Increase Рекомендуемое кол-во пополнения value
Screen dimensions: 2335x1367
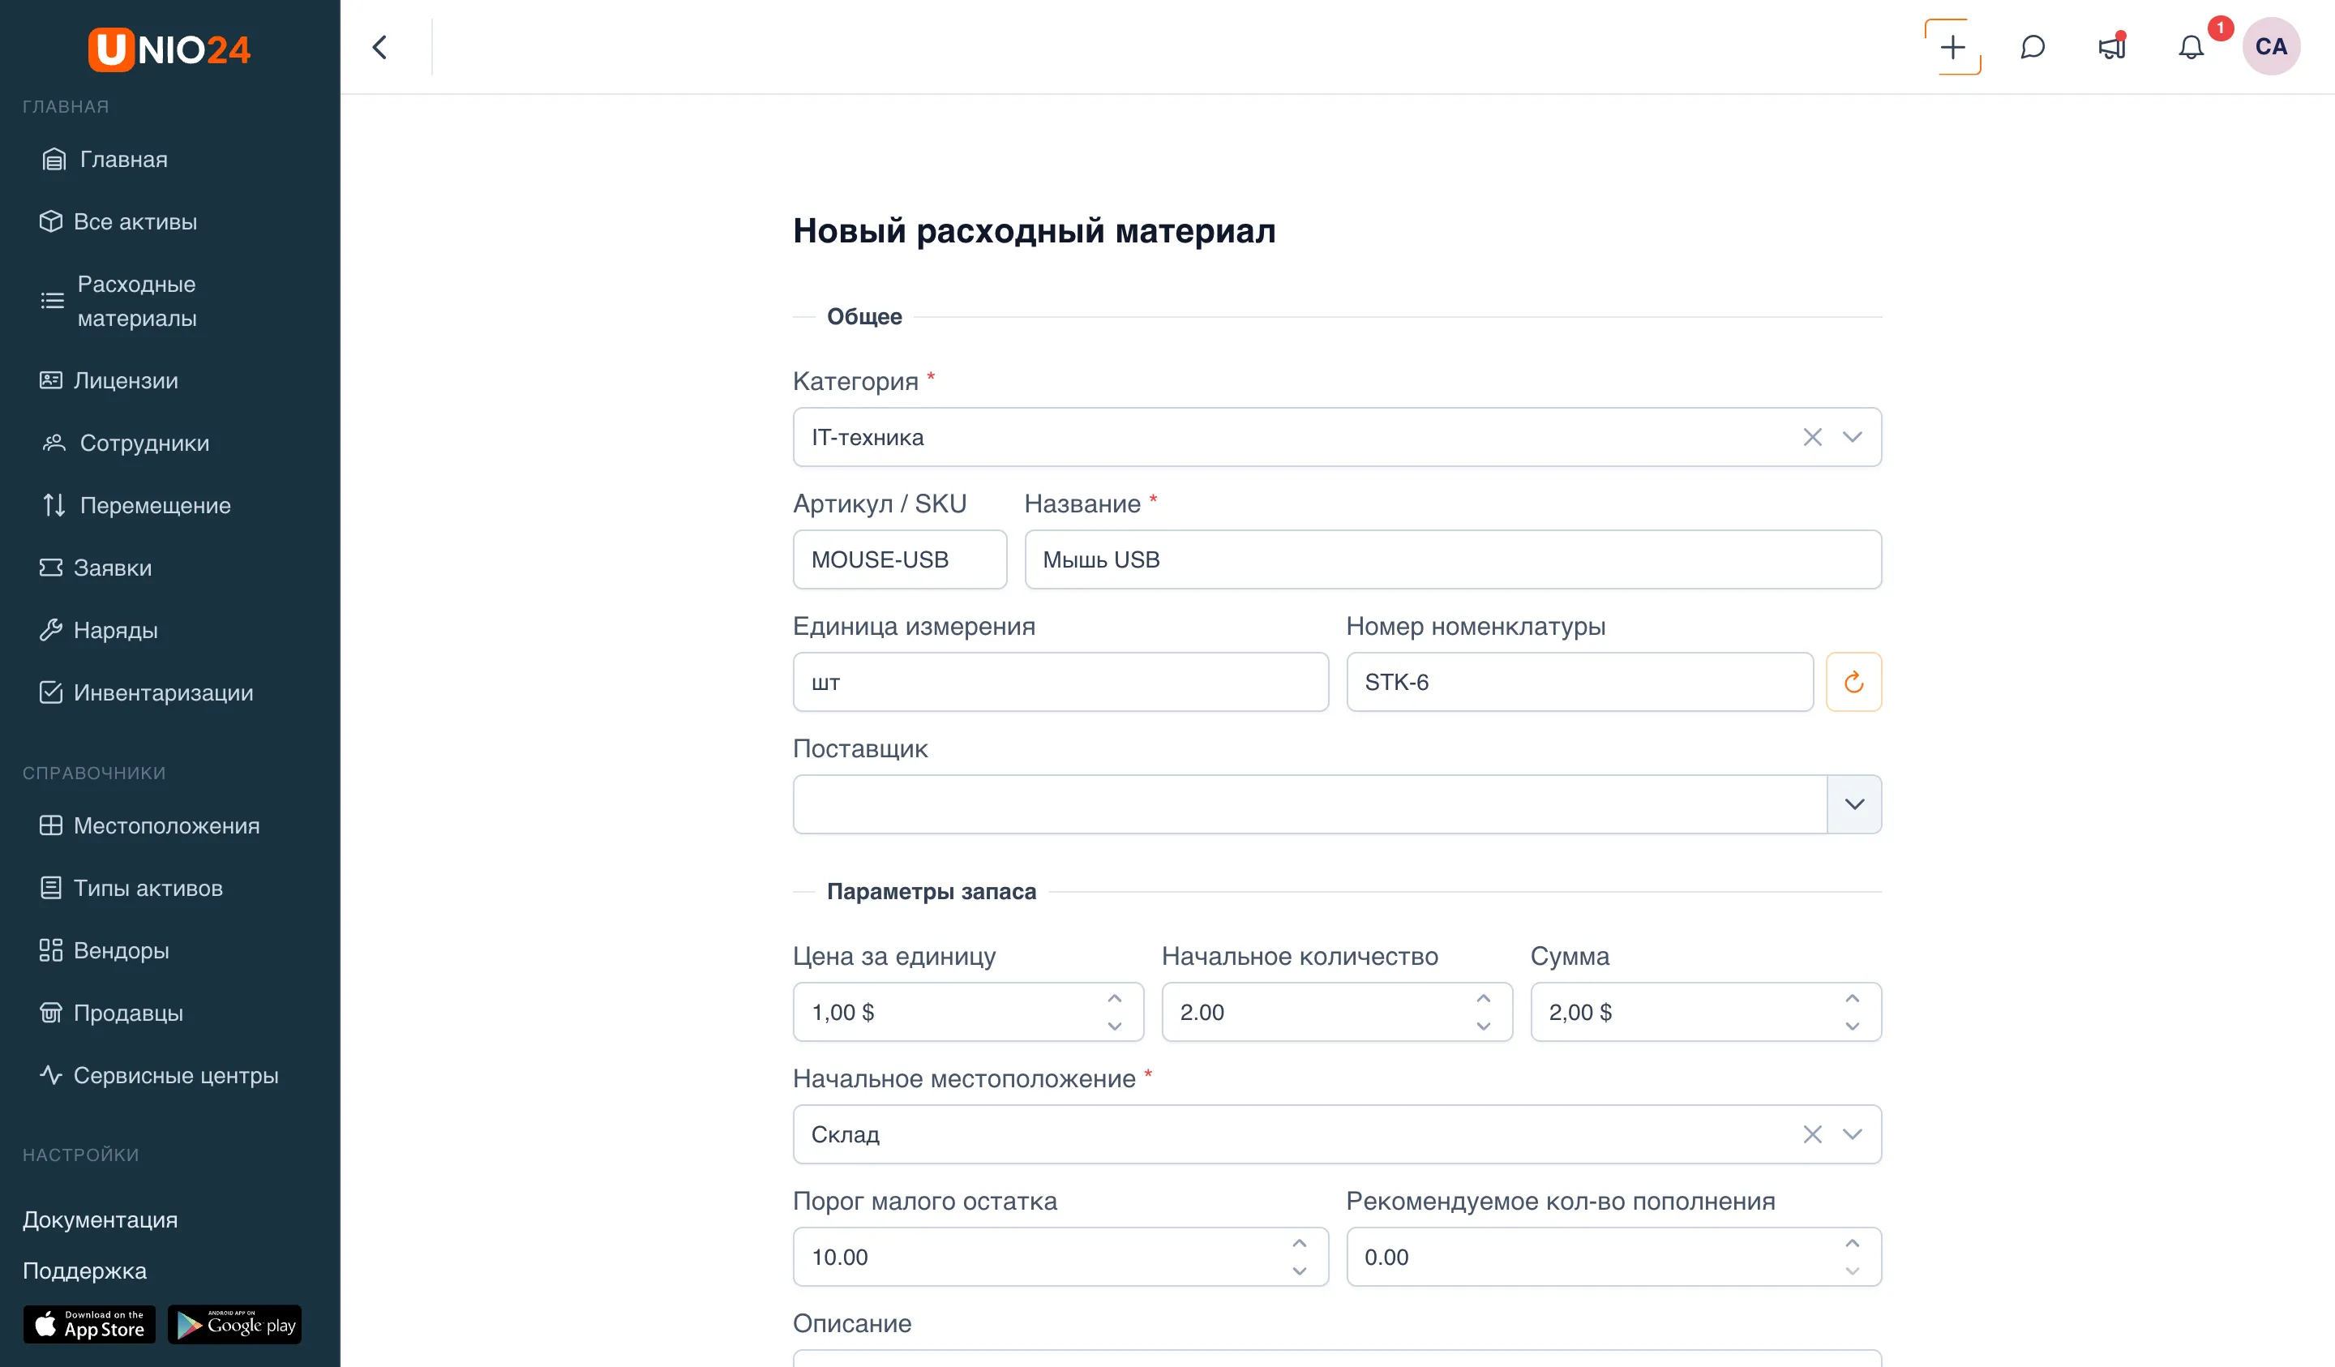(x=1853, y=1243)
